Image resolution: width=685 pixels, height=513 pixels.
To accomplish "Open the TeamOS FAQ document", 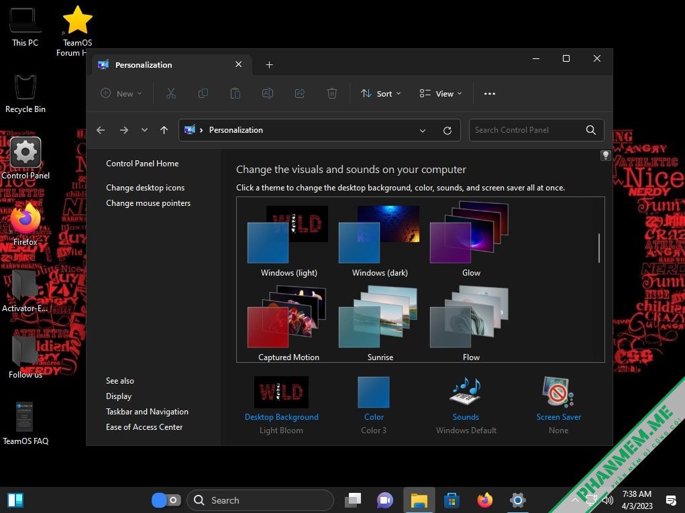I will [25, 423].
